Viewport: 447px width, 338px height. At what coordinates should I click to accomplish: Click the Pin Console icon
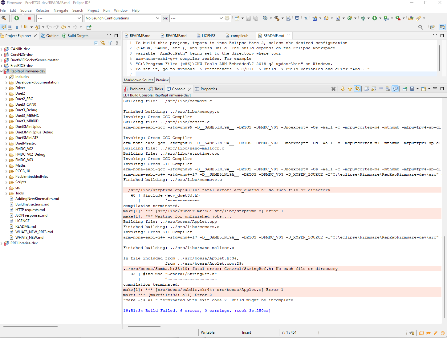tap(405, 89)
